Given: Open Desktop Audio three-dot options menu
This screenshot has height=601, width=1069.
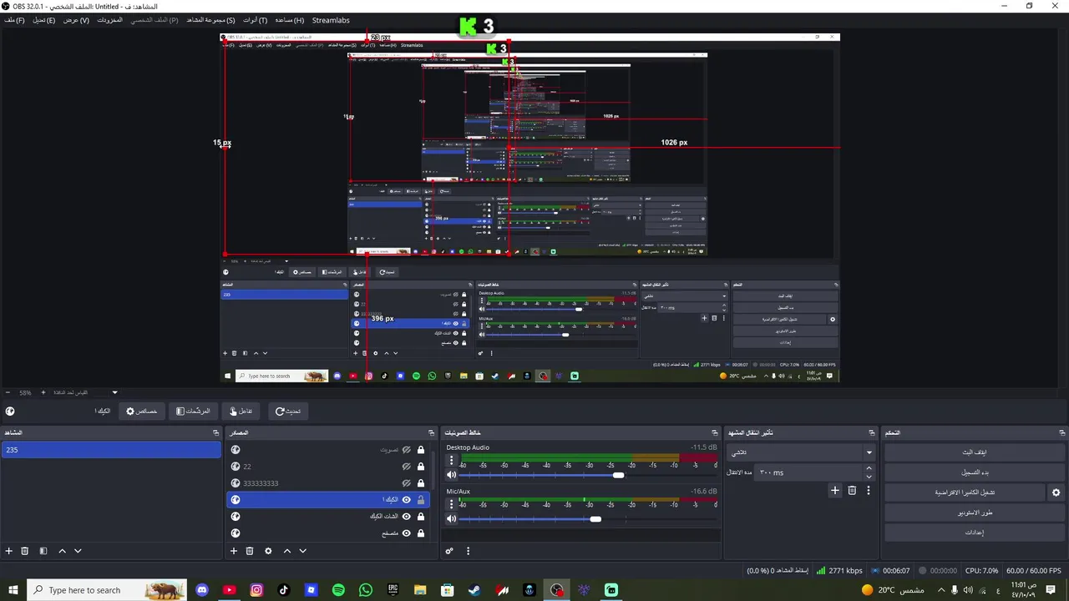Looking at the screenshot, I should [452, 460].
